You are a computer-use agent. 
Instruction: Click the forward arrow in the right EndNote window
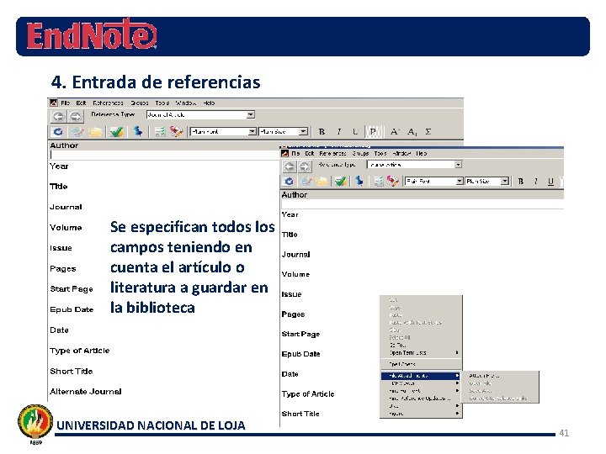coord(305,166)
